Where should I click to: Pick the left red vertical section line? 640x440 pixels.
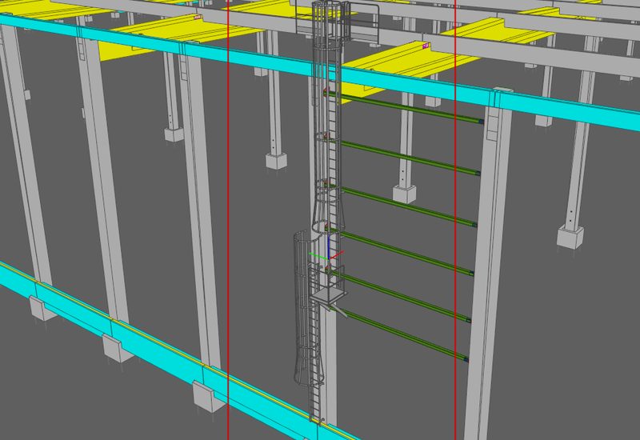228,220
